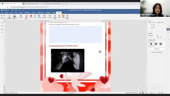
Task: Click Word count in status bar
Action: point(14,93)
